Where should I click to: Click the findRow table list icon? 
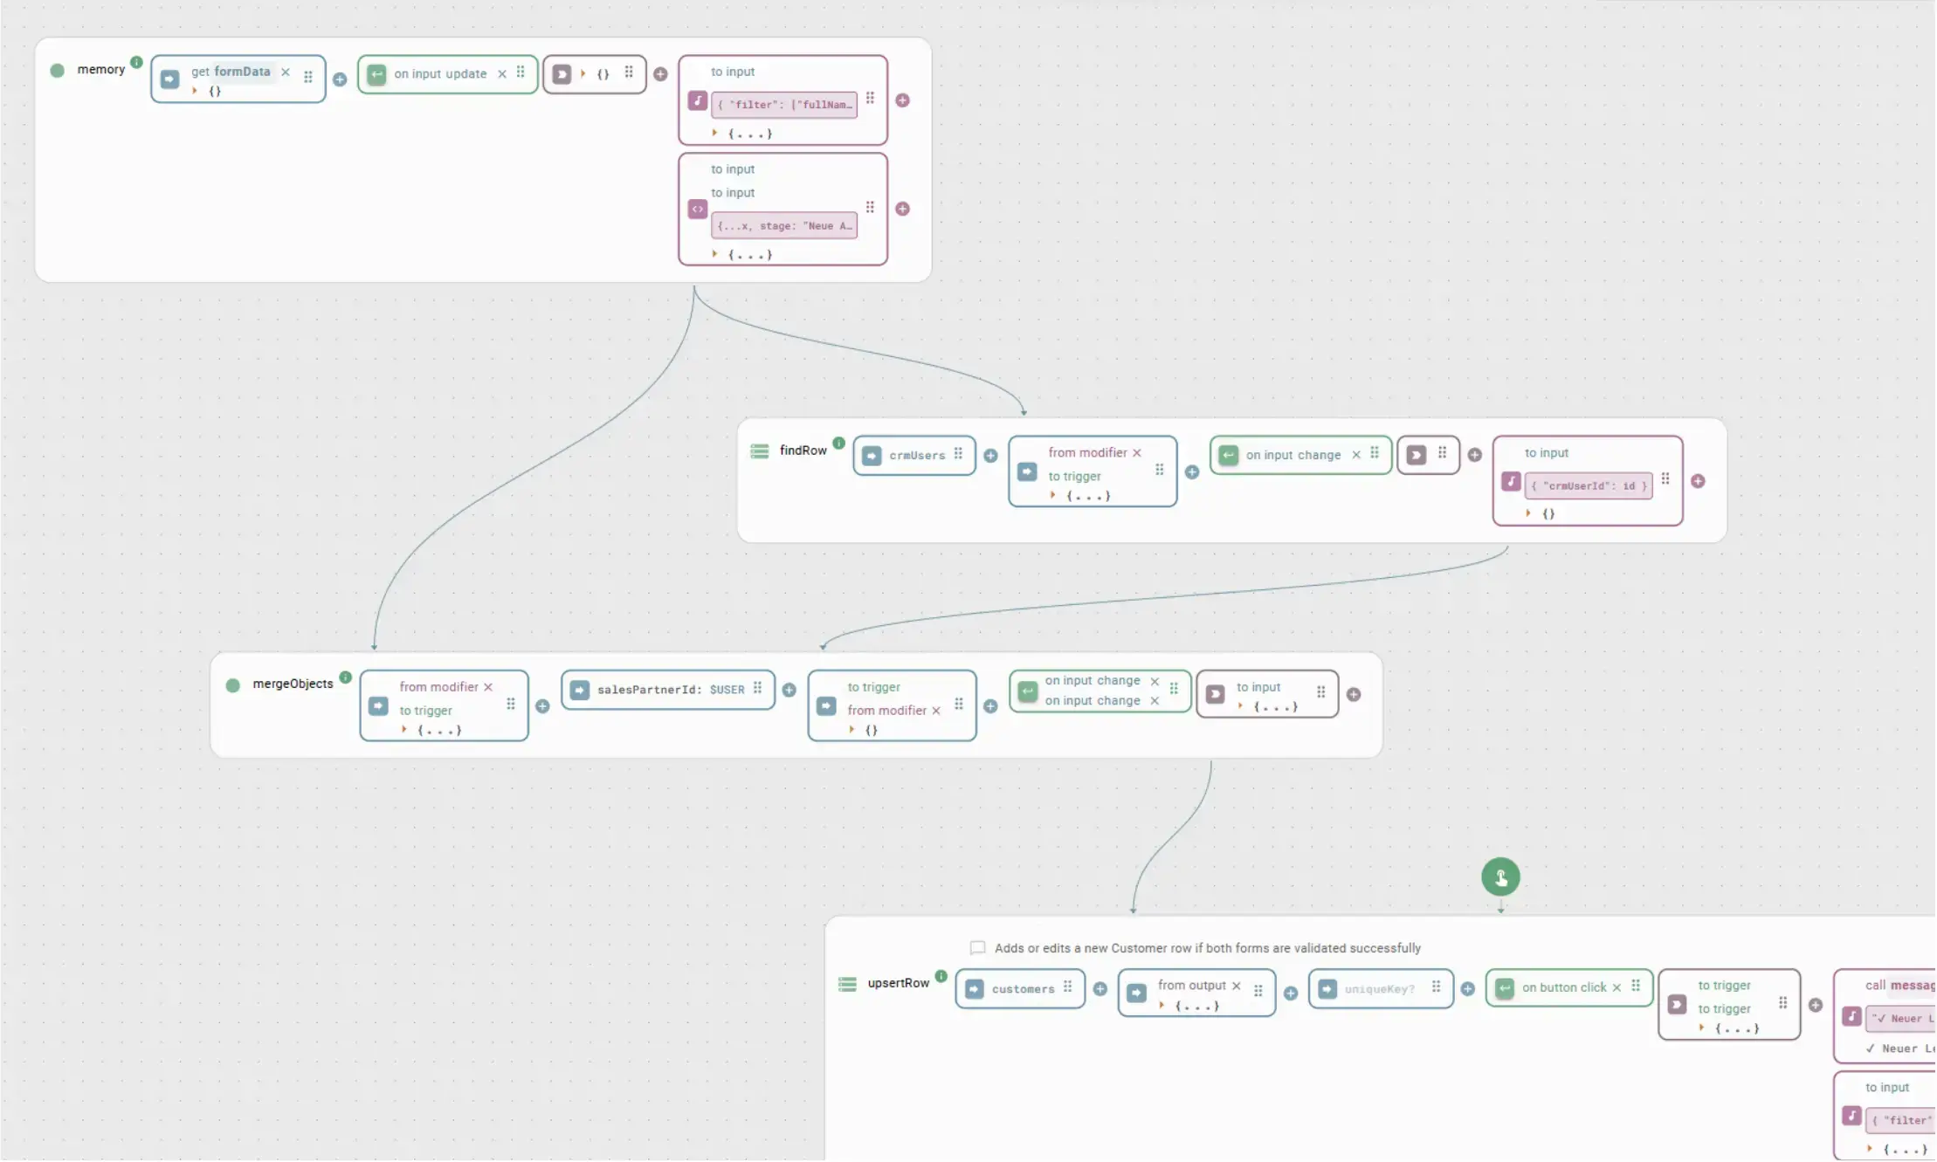click(x=759, y=451)
